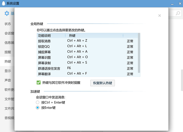Open the 声音 sidebar item
Screen dimensions: 183x132
point(8,80)
